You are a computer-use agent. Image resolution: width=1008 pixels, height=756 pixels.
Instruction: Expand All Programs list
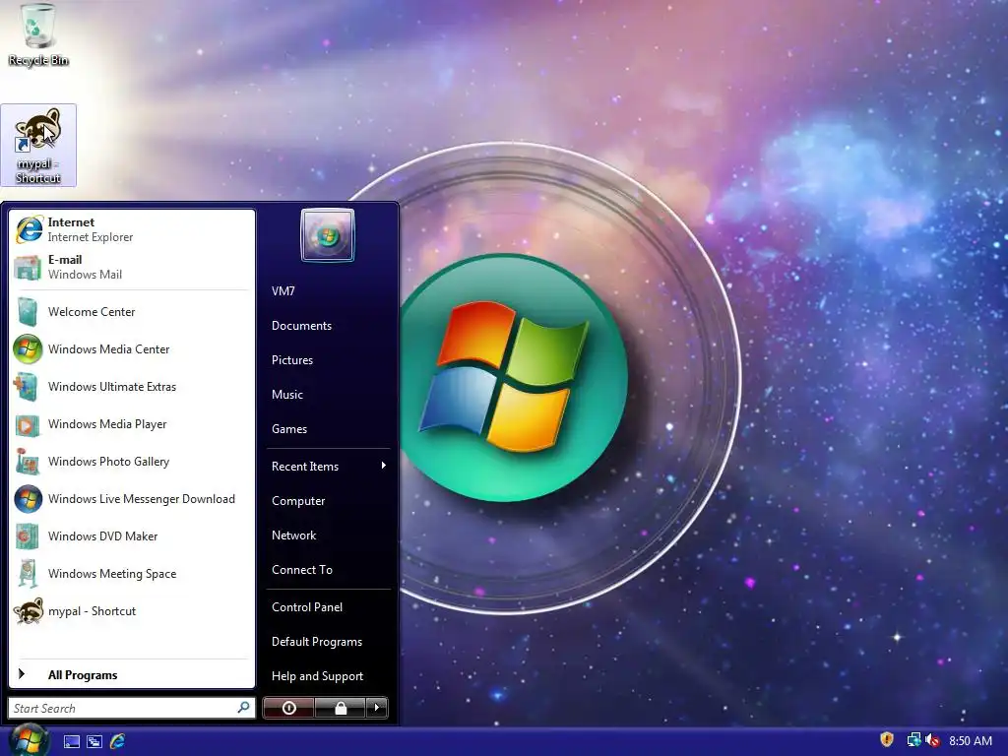(132, 674)
